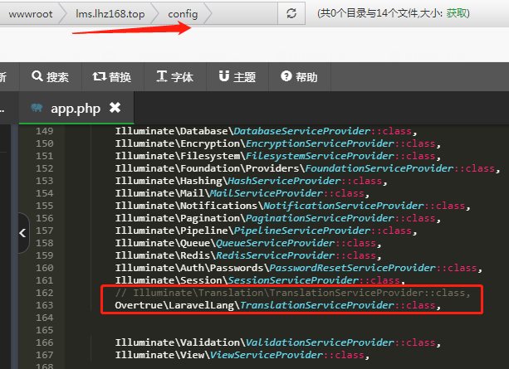Click the MailServiceProvider code line
This screenshot has width=509, height=369.
tap(242, 193)
